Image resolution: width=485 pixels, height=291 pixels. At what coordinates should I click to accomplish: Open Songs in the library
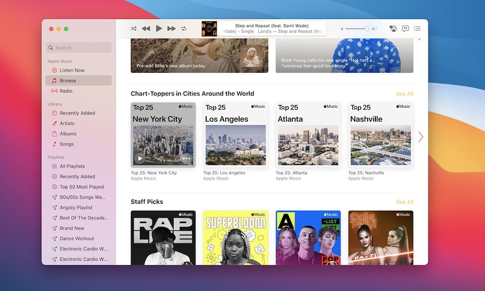point(79,144)
